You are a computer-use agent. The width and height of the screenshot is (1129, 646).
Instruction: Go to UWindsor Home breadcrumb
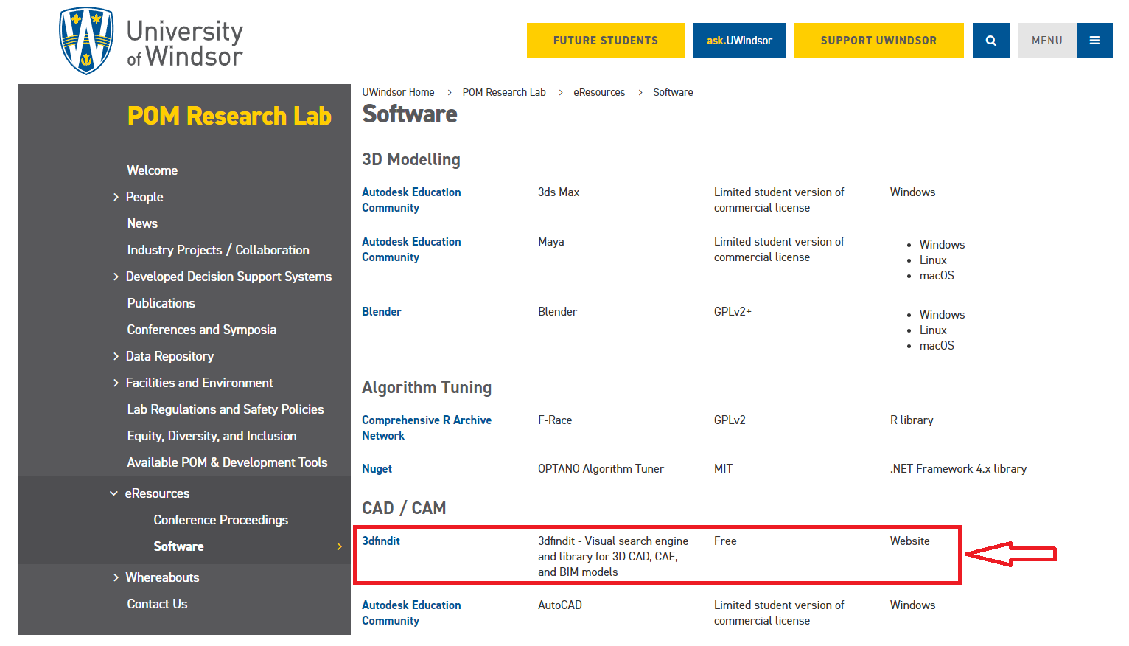coord(398,92)
